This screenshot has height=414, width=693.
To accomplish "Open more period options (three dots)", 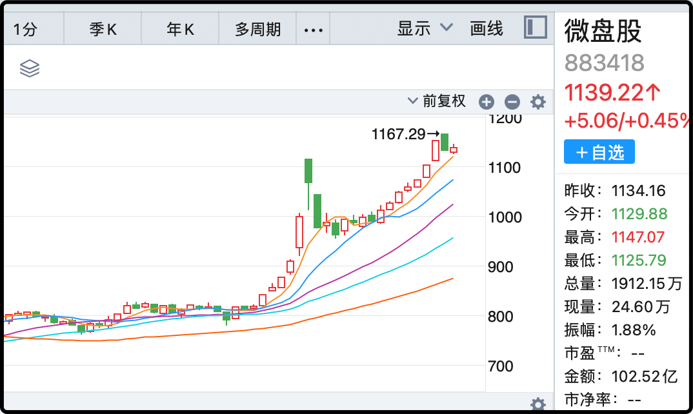I will 313,29.
